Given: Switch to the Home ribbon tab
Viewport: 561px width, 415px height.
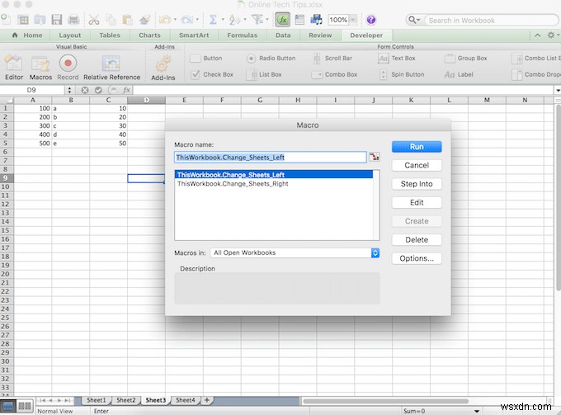Looking at the screenshot, I should pyautogui.click(x=27, y=35).
